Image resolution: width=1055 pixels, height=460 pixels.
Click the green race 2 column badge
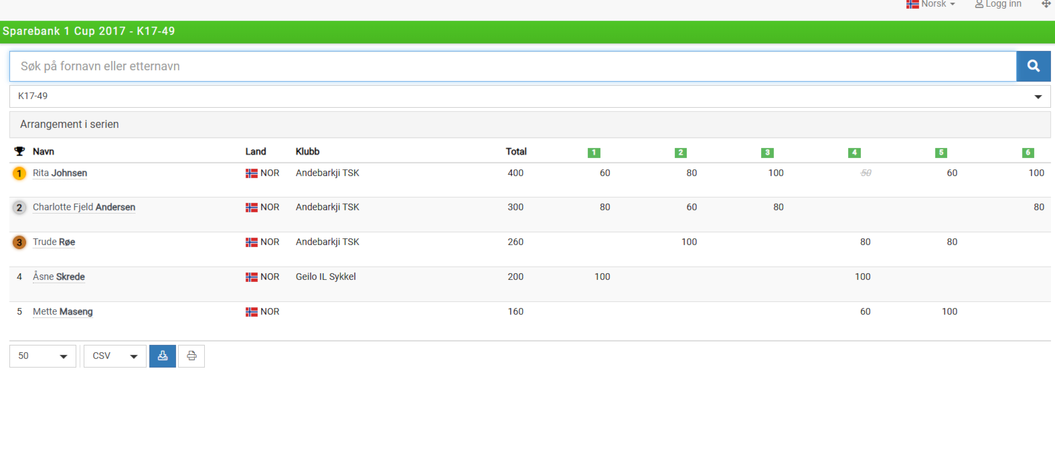[681, 153]
